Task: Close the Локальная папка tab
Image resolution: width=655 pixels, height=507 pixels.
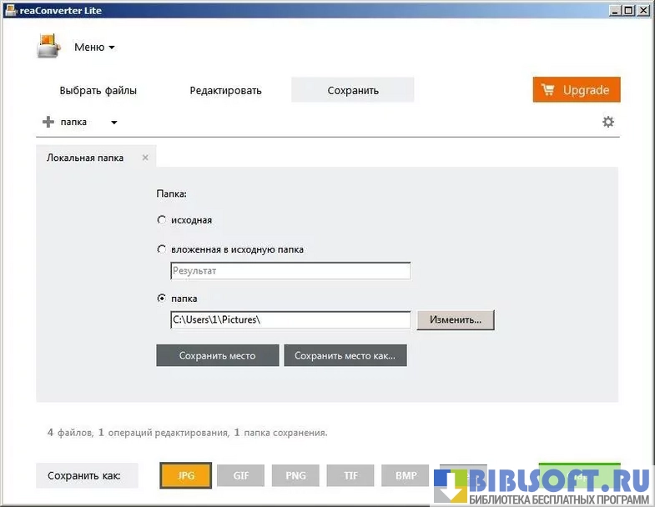Action: coord(145,158)
